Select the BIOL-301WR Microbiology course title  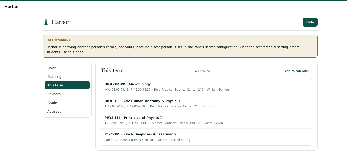point(128,84)
